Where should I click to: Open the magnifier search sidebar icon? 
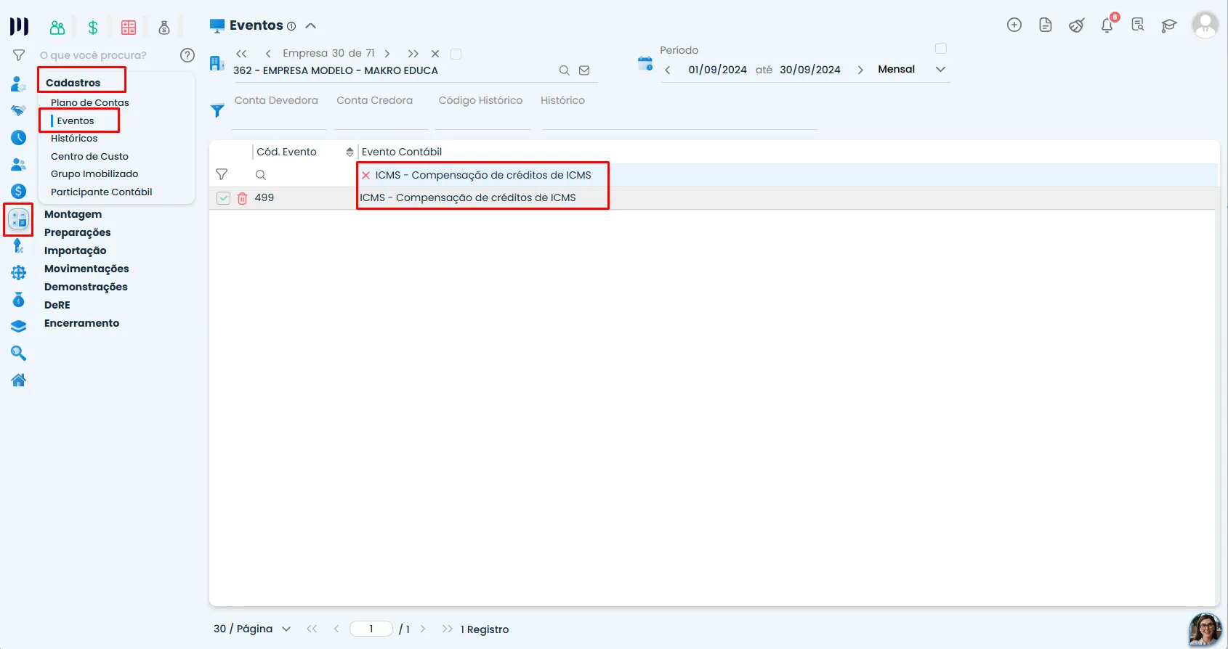point(19,354)
